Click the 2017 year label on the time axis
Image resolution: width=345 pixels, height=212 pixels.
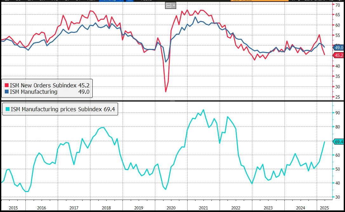click(74, 208)
